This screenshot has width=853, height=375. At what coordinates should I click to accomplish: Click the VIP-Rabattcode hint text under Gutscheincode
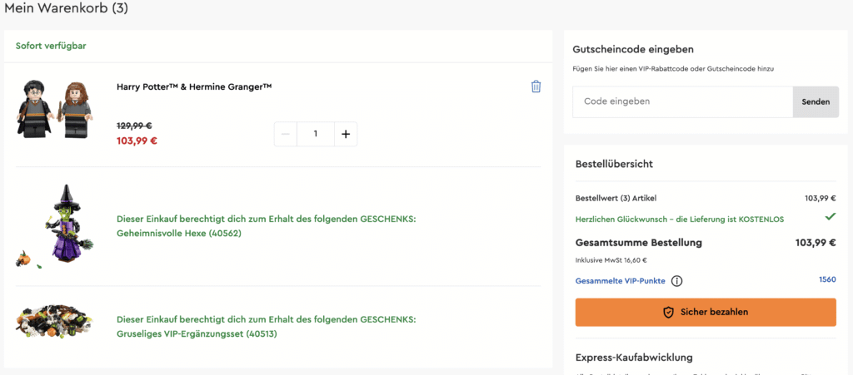point(673,69)
